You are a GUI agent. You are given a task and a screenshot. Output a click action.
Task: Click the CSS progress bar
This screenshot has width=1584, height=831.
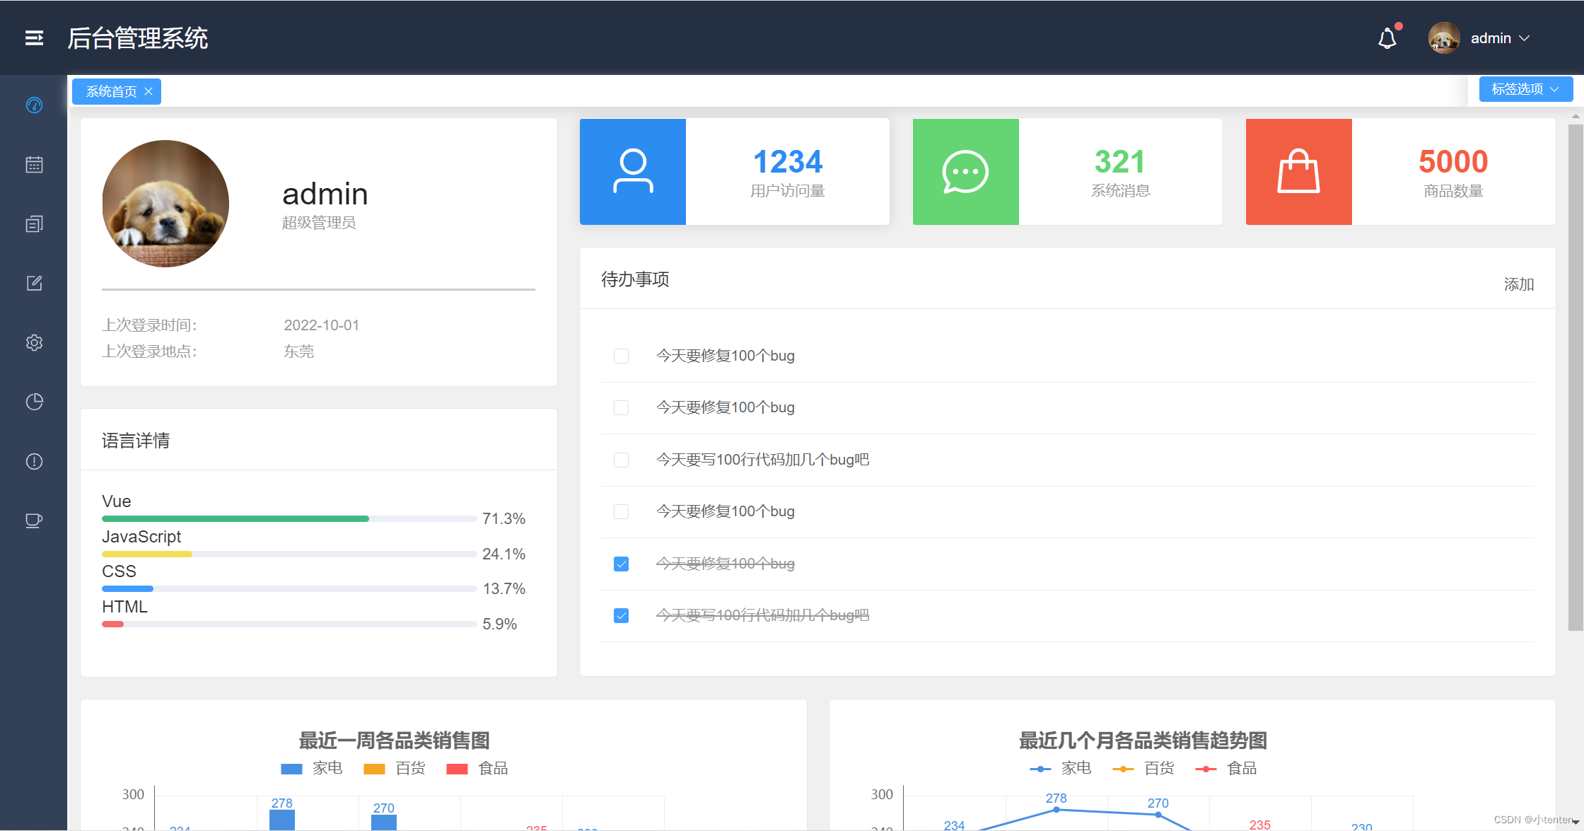[289, 588]
